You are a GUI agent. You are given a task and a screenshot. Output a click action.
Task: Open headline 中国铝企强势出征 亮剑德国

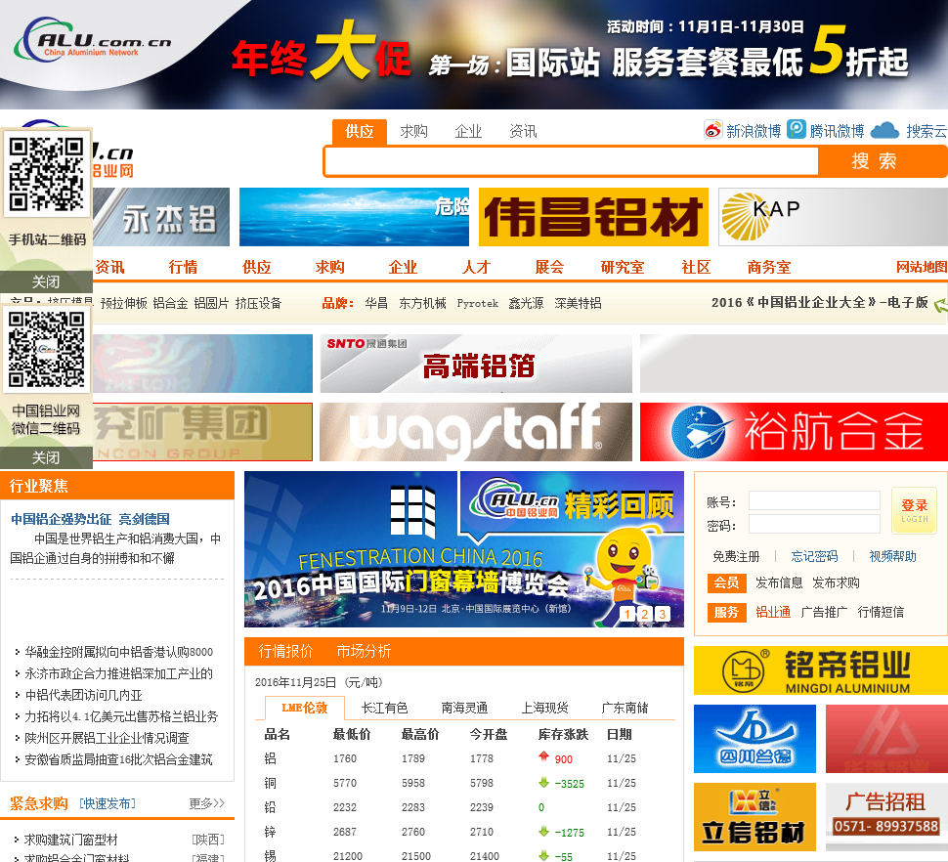coord(90,519)
